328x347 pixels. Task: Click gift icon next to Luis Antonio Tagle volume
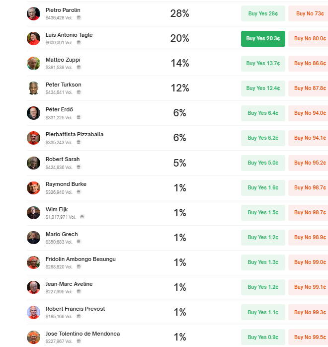coord(79,42)
